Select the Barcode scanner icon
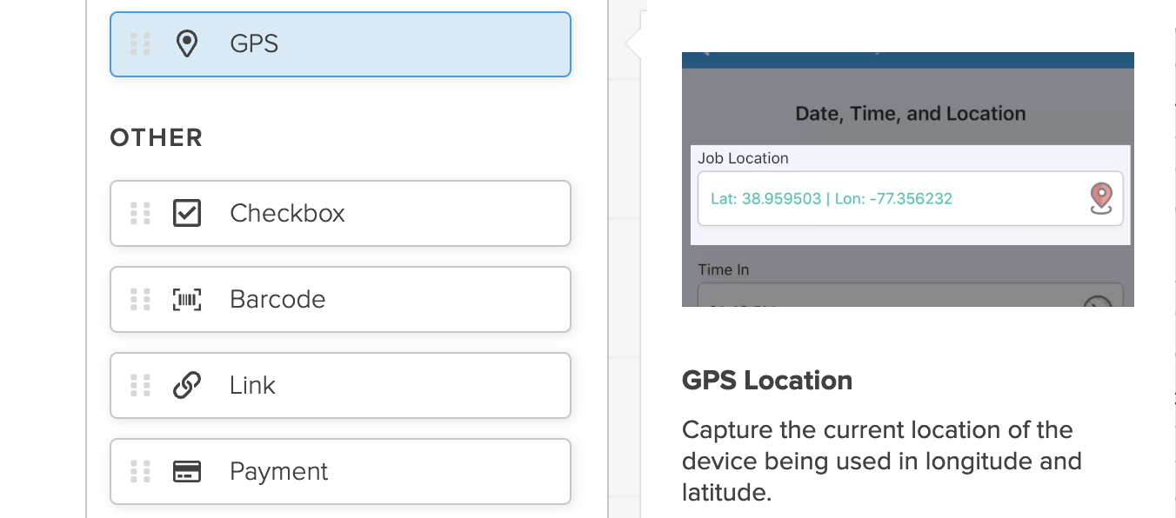 [x=187, y=299]
